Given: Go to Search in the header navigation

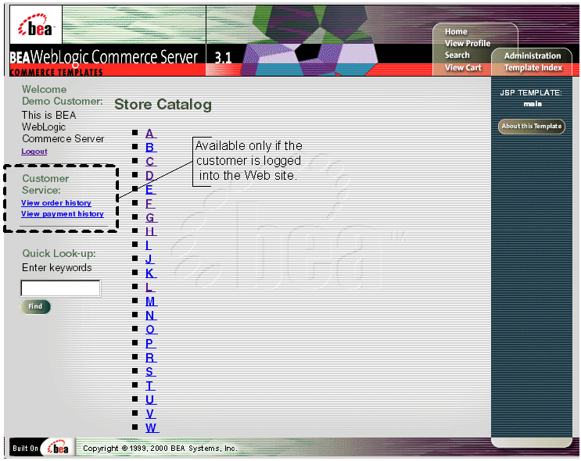Looking at the screenshot, I should [457, 55].
